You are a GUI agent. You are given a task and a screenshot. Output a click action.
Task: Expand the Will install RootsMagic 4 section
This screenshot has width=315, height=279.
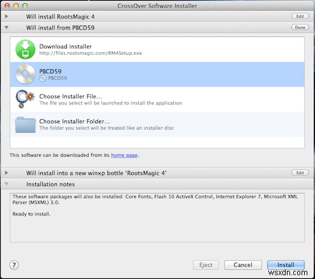coord(6,16)
